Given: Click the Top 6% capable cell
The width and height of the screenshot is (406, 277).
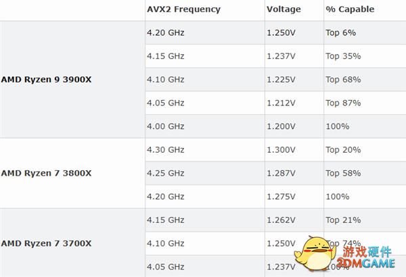Looking at the screenshot, I should coord(341,33).
